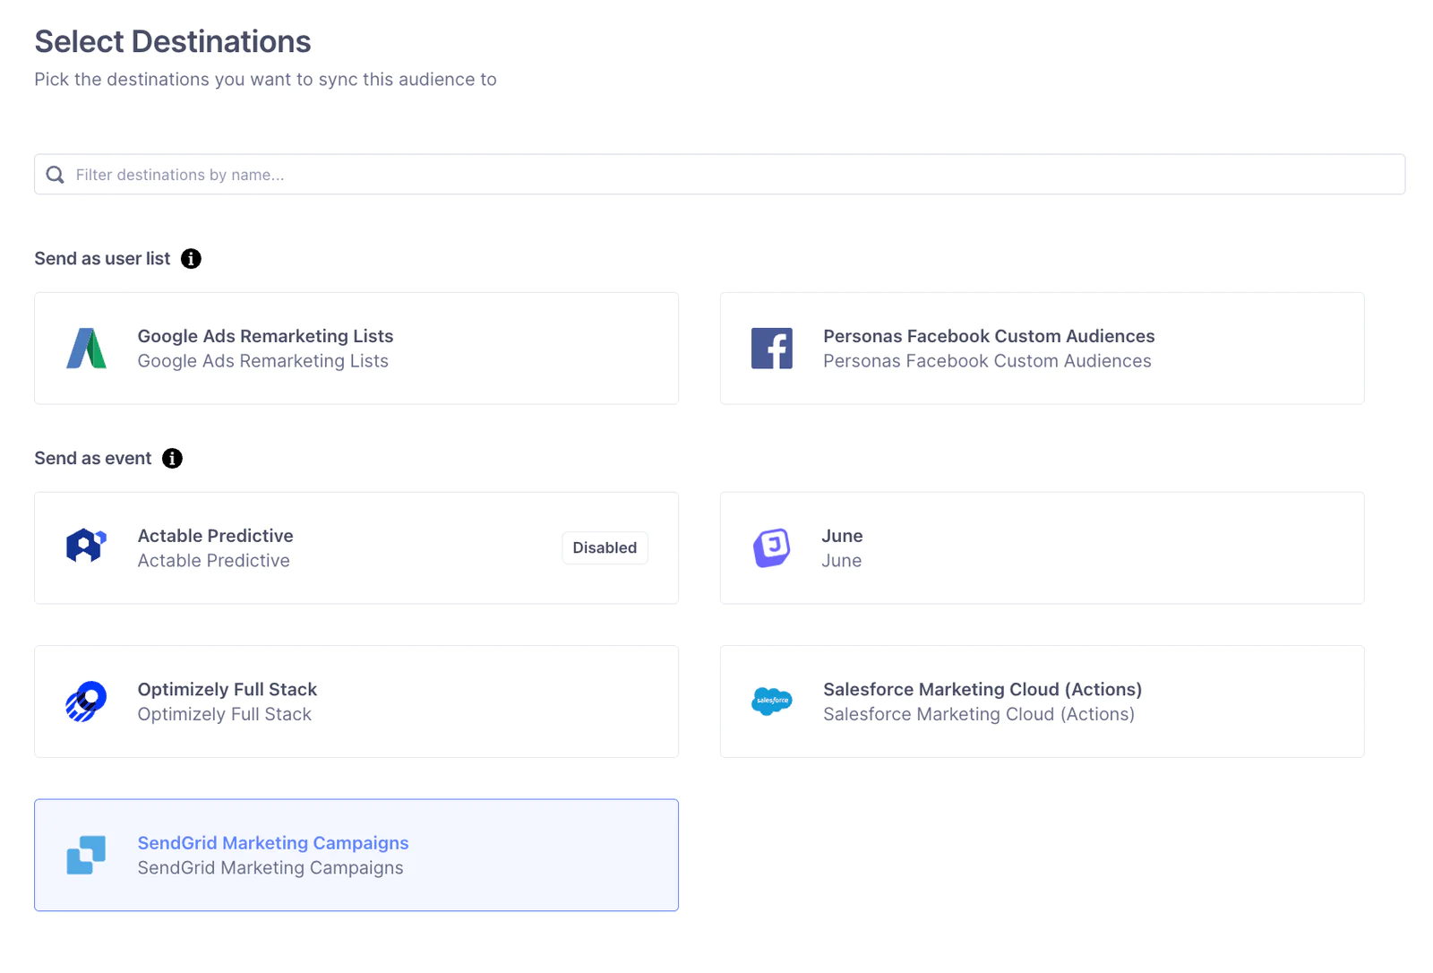Click the Personas Facebook Custom Audiences subtitle
This screenshot has height=973, width=1433.
987,361
